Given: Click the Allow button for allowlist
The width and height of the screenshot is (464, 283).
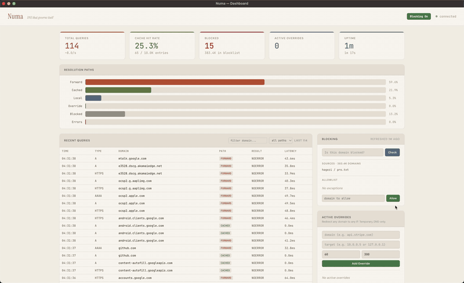Looking at the screenshot, I should [x=393, y=199].
